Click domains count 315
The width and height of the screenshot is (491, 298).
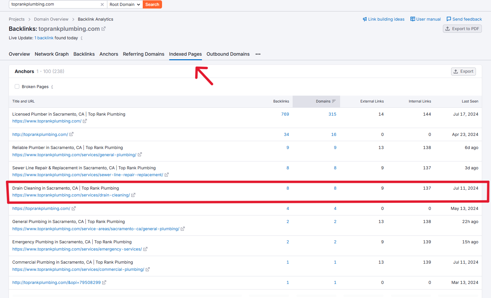333,114
